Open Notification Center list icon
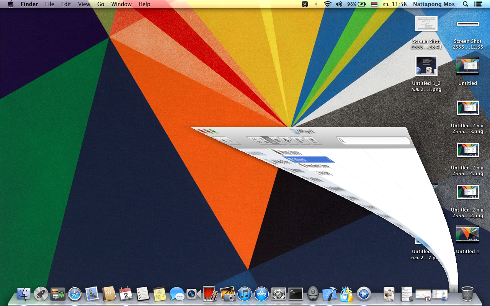490x306 pixels. point(478,4)
